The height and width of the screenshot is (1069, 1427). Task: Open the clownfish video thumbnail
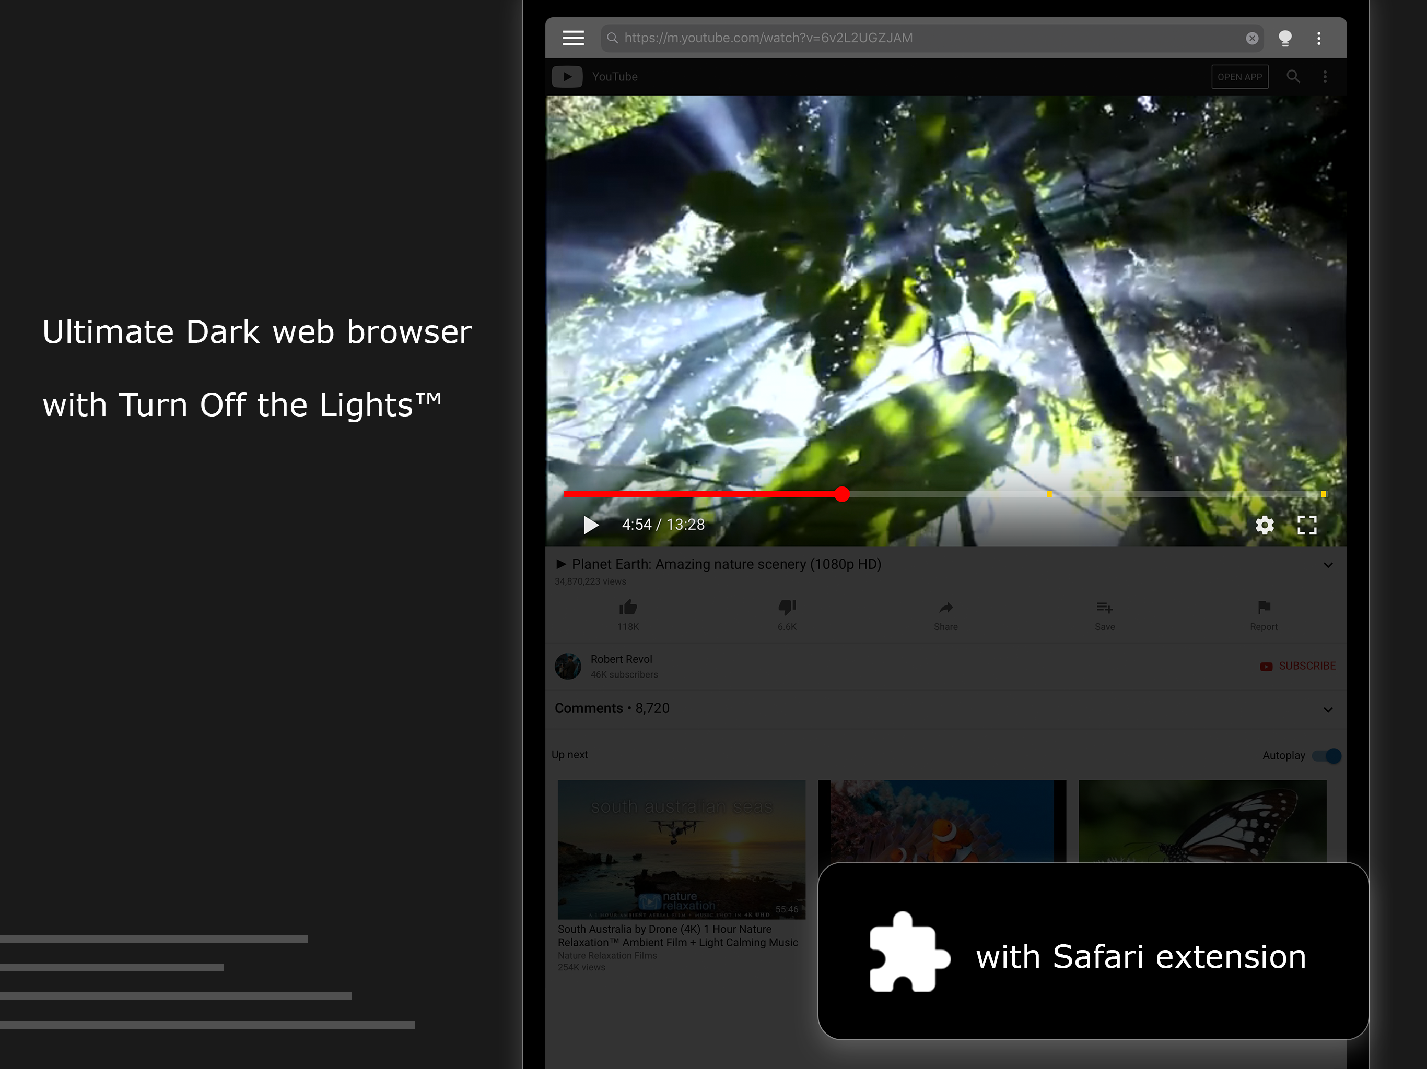point(942,821)
